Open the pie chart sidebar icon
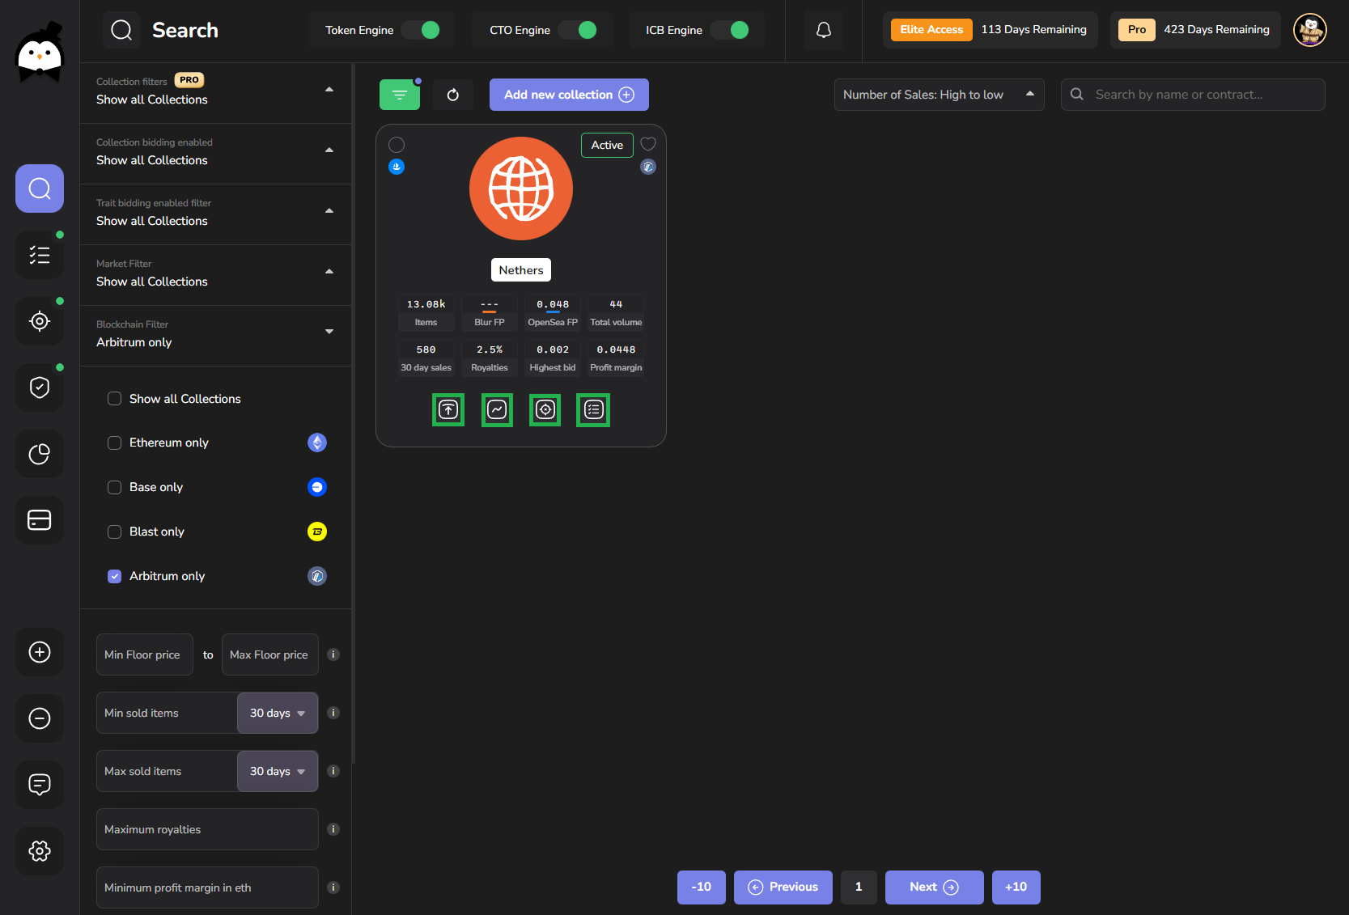The image size is (1349, 915). click(x=40, y=454)
